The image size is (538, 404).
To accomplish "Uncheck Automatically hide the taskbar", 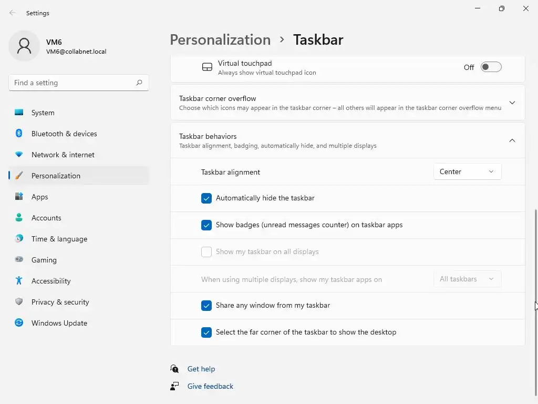I will click(x=206, y=198).
